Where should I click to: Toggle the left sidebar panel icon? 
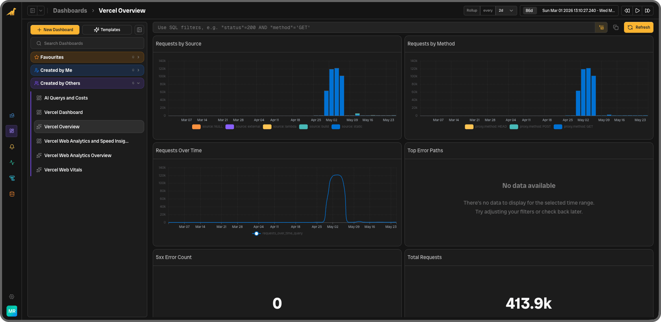coord(33,11)
